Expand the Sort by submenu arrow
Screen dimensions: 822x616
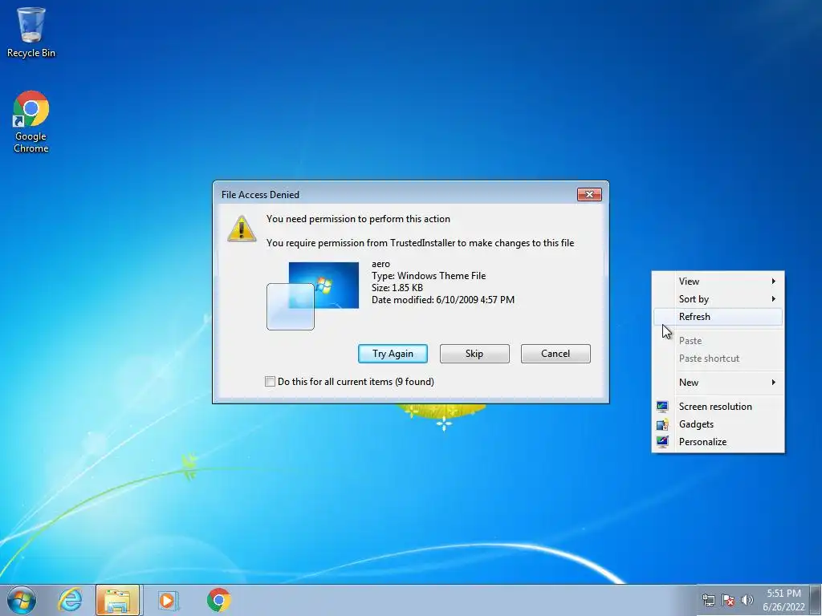point(773,299)
